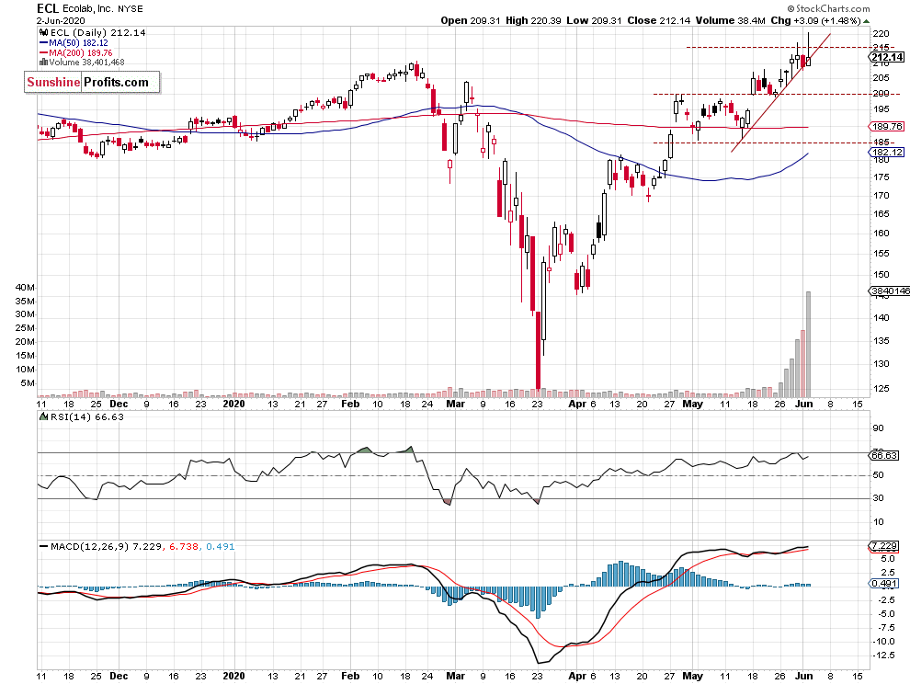The width and height of the screenshot is (910, 684).
Task: Click the green up-arrow after the Chg value
Action: (x=867, y=21)
